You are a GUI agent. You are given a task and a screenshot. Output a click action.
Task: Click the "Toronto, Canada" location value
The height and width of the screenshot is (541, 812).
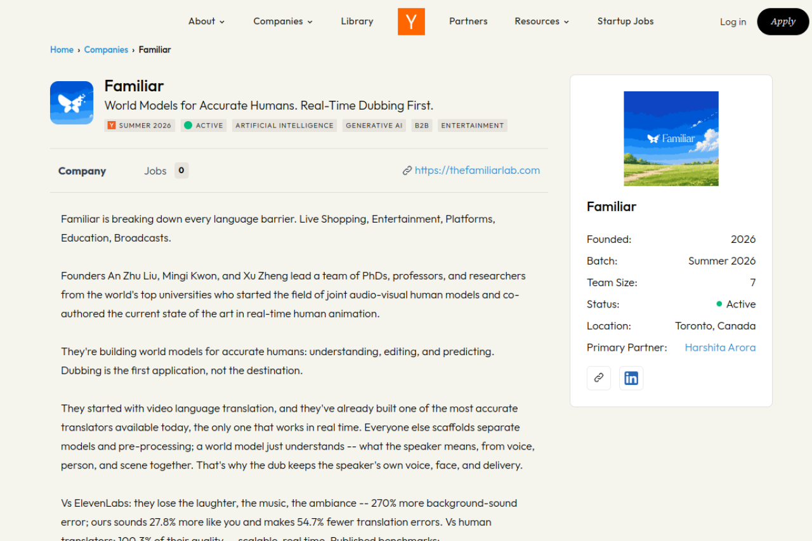716,326
